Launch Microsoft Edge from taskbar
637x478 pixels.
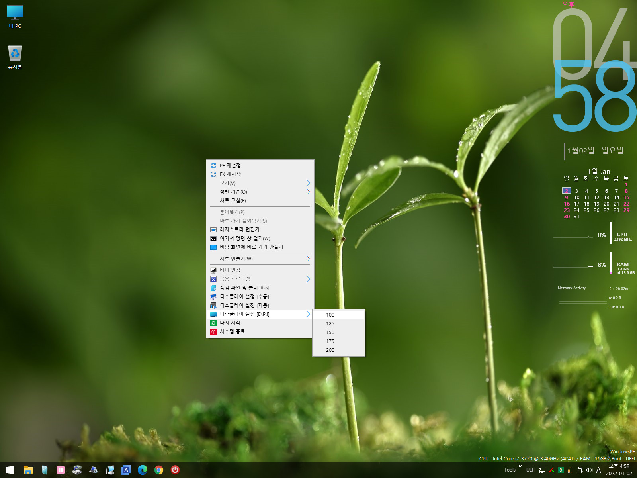pyautogui.click(x=142, y=470)
